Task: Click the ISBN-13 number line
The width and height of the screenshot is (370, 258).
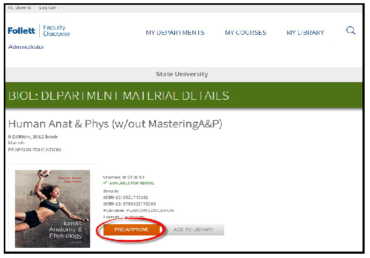Action: [x=130, y=204]
